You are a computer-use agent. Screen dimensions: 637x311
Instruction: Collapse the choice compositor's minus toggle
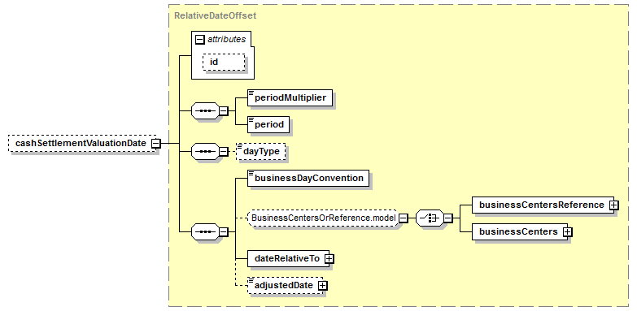tap(448, 218)
